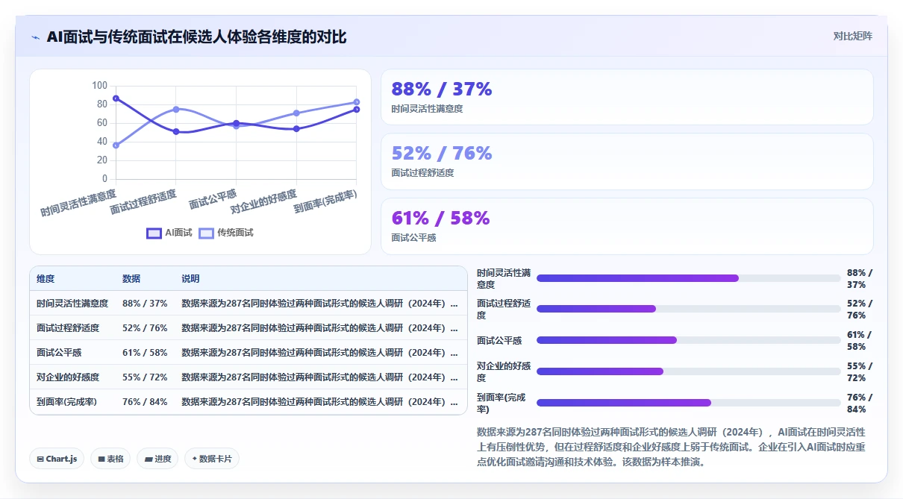The image size is (903, 499).
Task: Select the 面试公平感 table row
Action: (x=249, y=353)
